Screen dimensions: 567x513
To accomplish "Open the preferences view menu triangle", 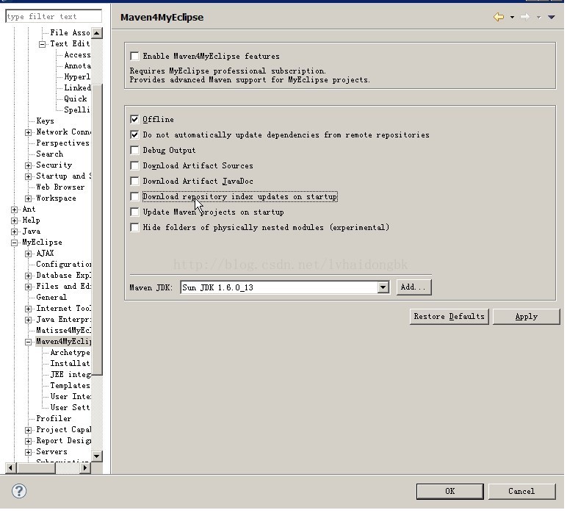I will click(551, 18).
